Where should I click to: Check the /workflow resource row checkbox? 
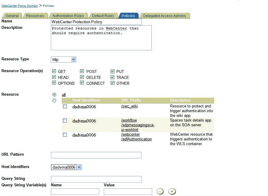pyautogui.click(x=65, y=121)
